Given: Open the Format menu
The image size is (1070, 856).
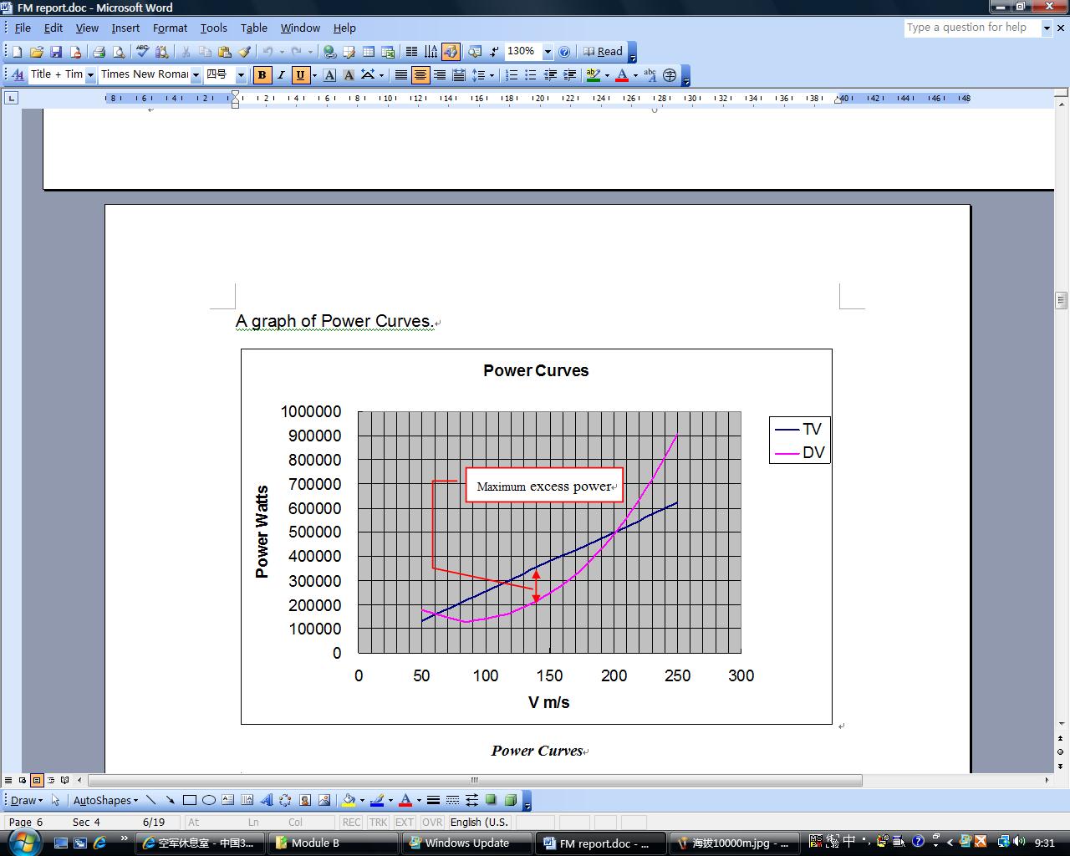Looking at the screenshot, I should click(170, 28).
